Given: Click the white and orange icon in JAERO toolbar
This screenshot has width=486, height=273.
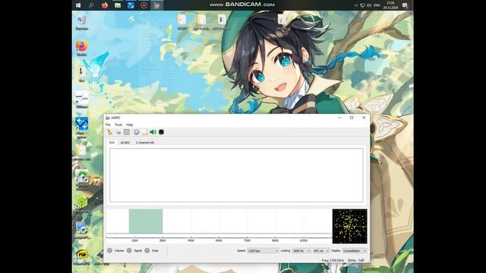Looking at the screenshot, I should click(145, 132).
